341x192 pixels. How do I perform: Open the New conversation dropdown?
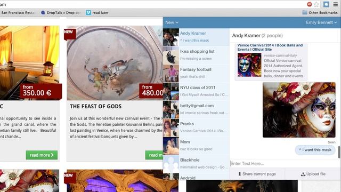pyautogui.click(x=172, y=22)
